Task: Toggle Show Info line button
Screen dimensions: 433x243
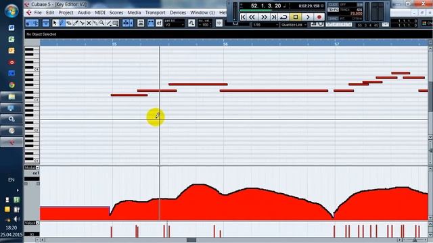Action: [46, 23]
